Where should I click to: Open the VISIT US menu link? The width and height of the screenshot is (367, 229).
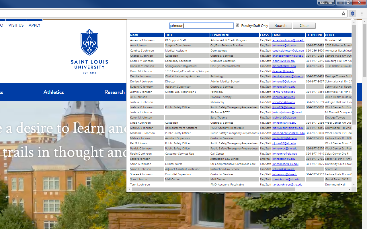pos(16,25)
